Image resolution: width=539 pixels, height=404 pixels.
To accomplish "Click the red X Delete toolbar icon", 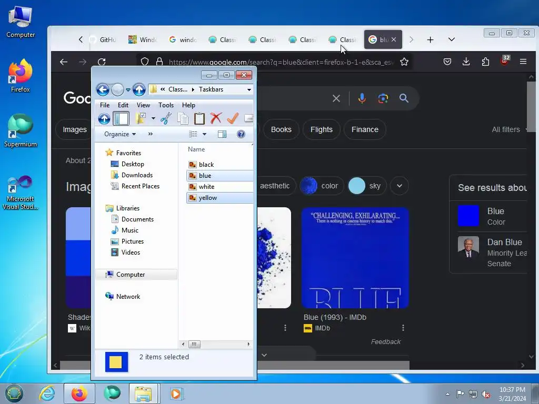I will pos(216,118).
